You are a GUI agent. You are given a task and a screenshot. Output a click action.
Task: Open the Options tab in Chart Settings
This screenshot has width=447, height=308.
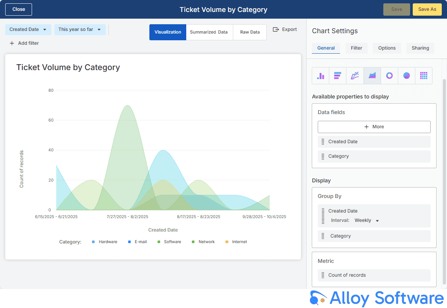(x=387, y=48)
